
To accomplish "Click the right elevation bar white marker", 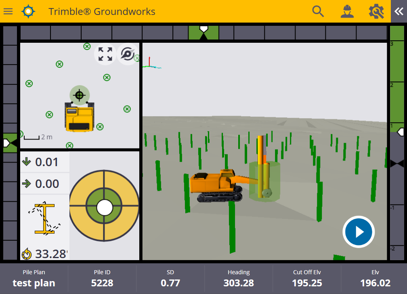I will click(x=401, y=132).
